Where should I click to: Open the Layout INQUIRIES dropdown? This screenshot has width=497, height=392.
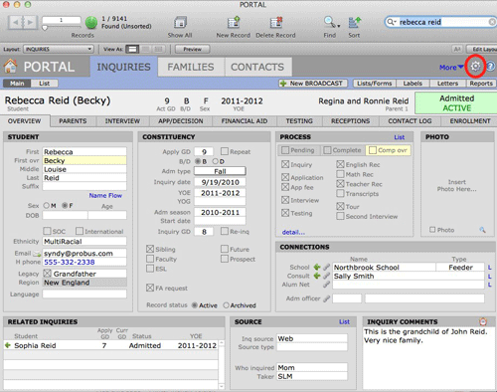click(59, 49)
